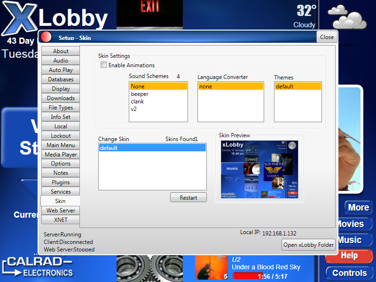Viewport: 376px width, 282px height.
Task: Select the v2 sound scheme
Action: click(x=158, y=109)
